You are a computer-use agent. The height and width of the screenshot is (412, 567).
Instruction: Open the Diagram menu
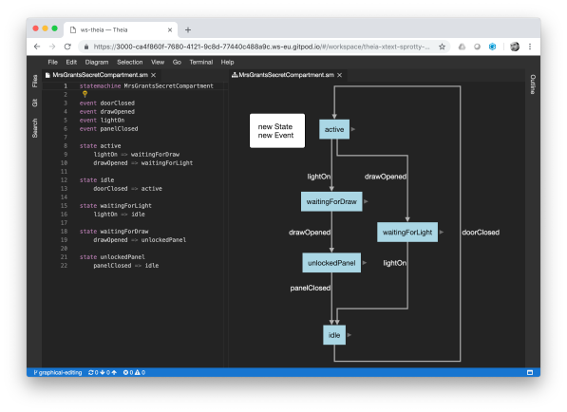[97, 62]
